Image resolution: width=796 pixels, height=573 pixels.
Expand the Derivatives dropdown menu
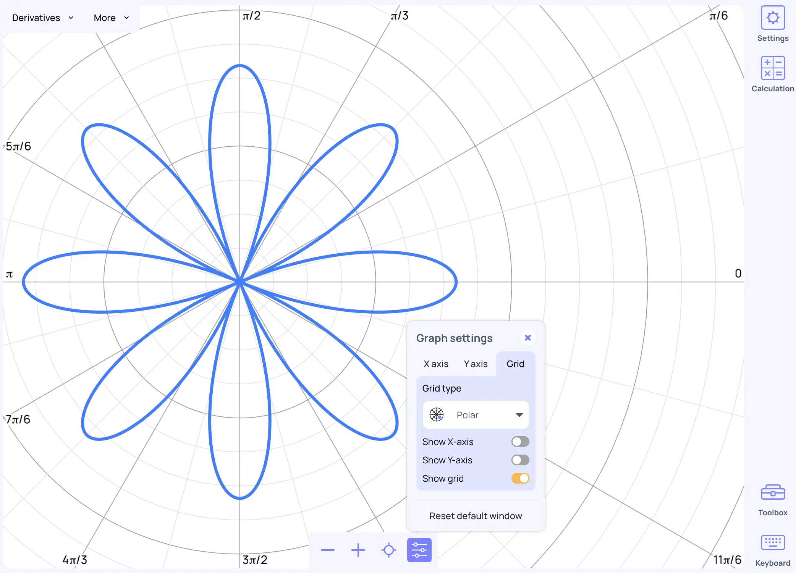[x=43, y=18]
